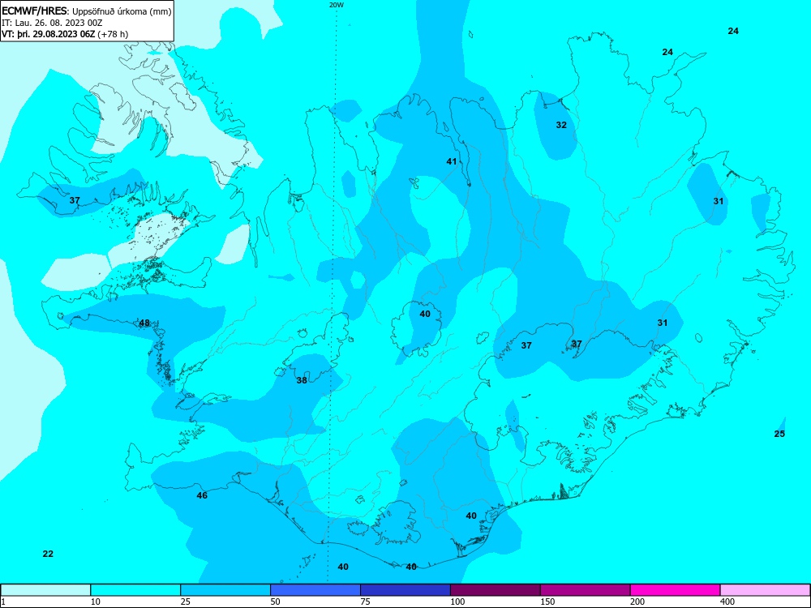
Task: Select the dark blue 75–100 mm legend swatch
Action: point(405,590)
